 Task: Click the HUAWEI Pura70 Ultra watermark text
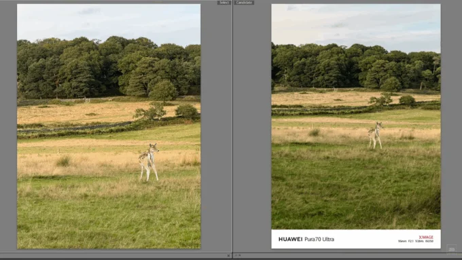[x=306, y=239]
